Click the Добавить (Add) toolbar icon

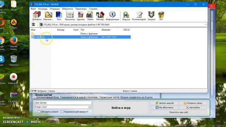click(37, 16)
